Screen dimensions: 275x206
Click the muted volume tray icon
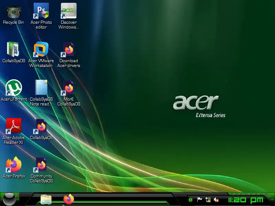coord(216,200)
